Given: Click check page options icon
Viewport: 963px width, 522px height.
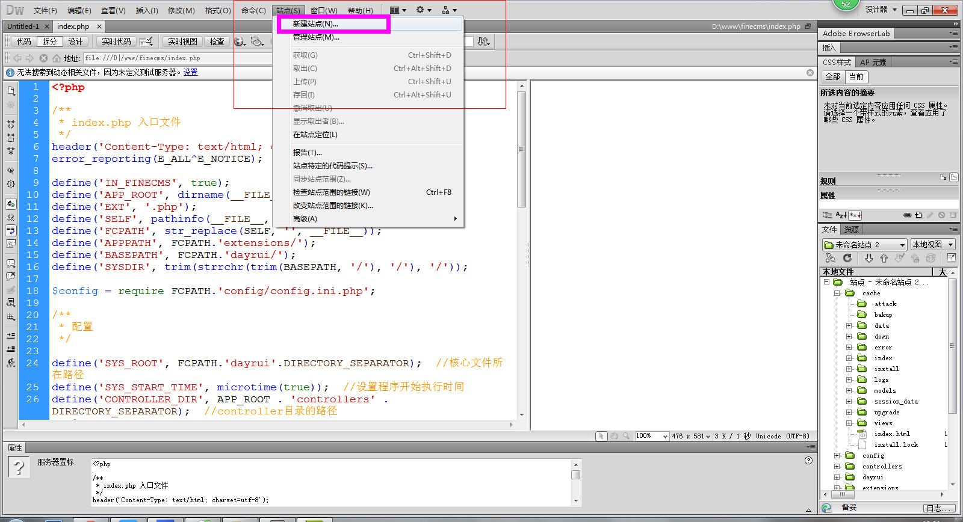Looking at the screenshot, I should [x=146, y=41].
